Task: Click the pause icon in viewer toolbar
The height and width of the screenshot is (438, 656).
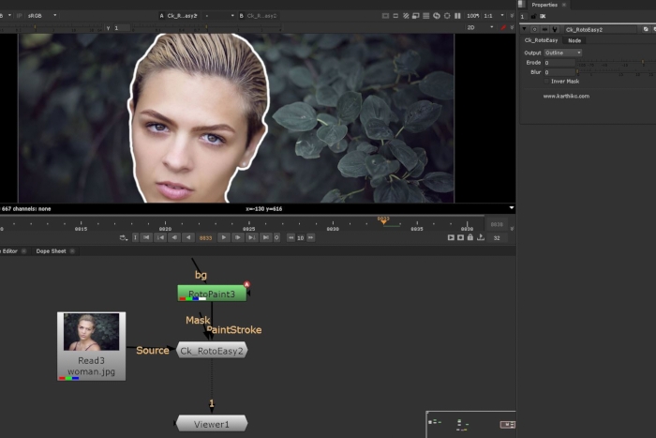Action: (x=458, y=16)
